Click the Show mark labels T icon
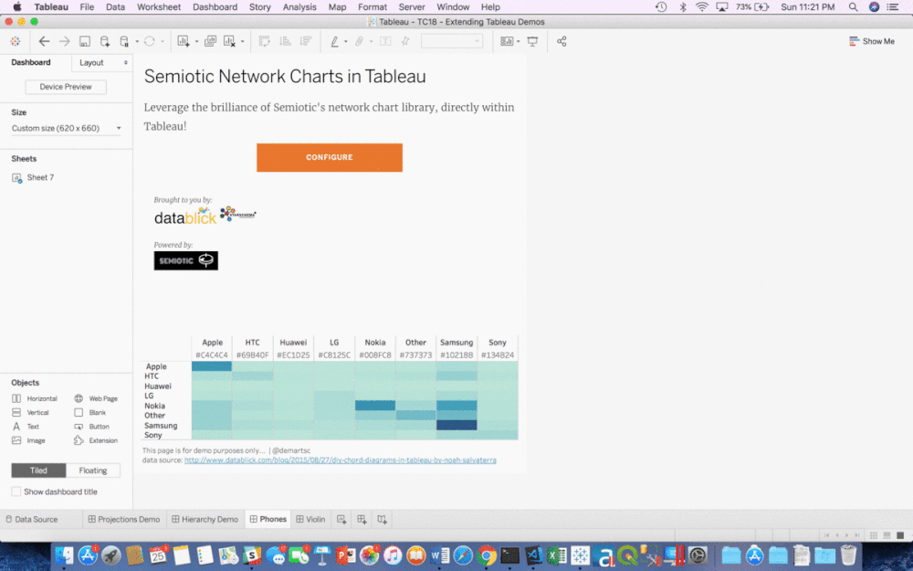The width and height of the screenshot is (913, 571). click(x=385, y=41)
